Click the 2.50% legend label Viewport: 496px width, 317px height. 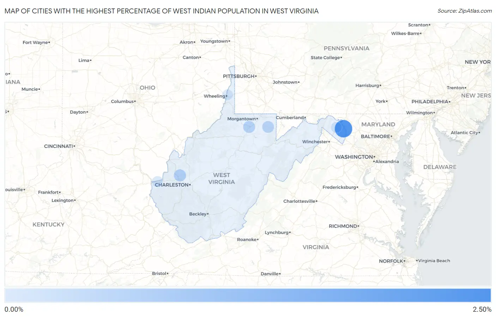(x=482, y=309)
